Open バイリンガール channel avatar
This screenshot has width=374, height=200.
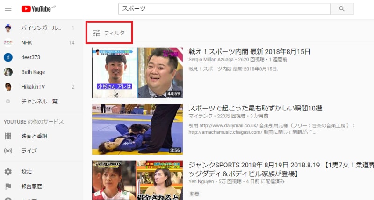point(8,28)
